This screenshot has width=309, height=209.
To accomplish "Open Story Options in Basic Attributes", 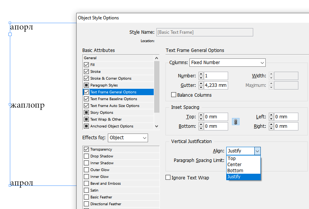I will 101,113.
